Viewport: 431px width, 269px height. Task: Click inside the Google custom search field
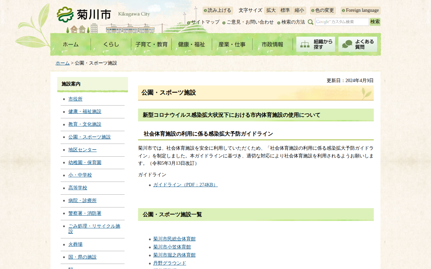[x=342, y=22]
